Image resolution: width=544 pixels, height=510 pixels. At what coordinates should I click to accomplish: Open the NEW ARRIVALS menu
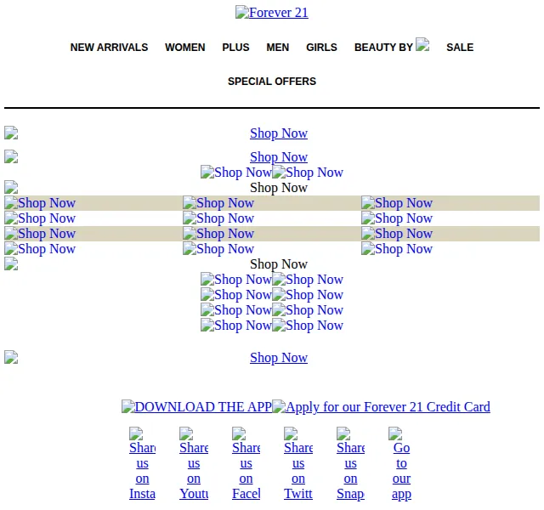(109, 48)
